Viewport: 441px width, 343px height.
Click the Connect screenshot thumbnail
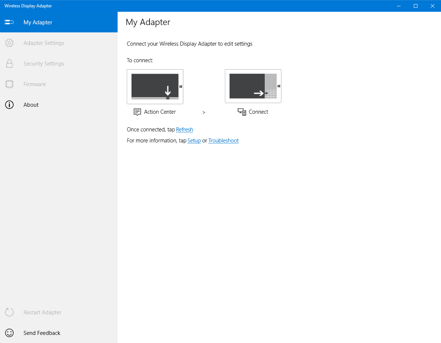click(253, 86)
